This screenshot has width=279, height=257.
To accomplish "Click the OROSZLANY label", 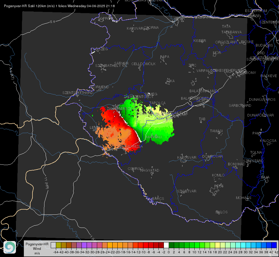I will (226, 42).
